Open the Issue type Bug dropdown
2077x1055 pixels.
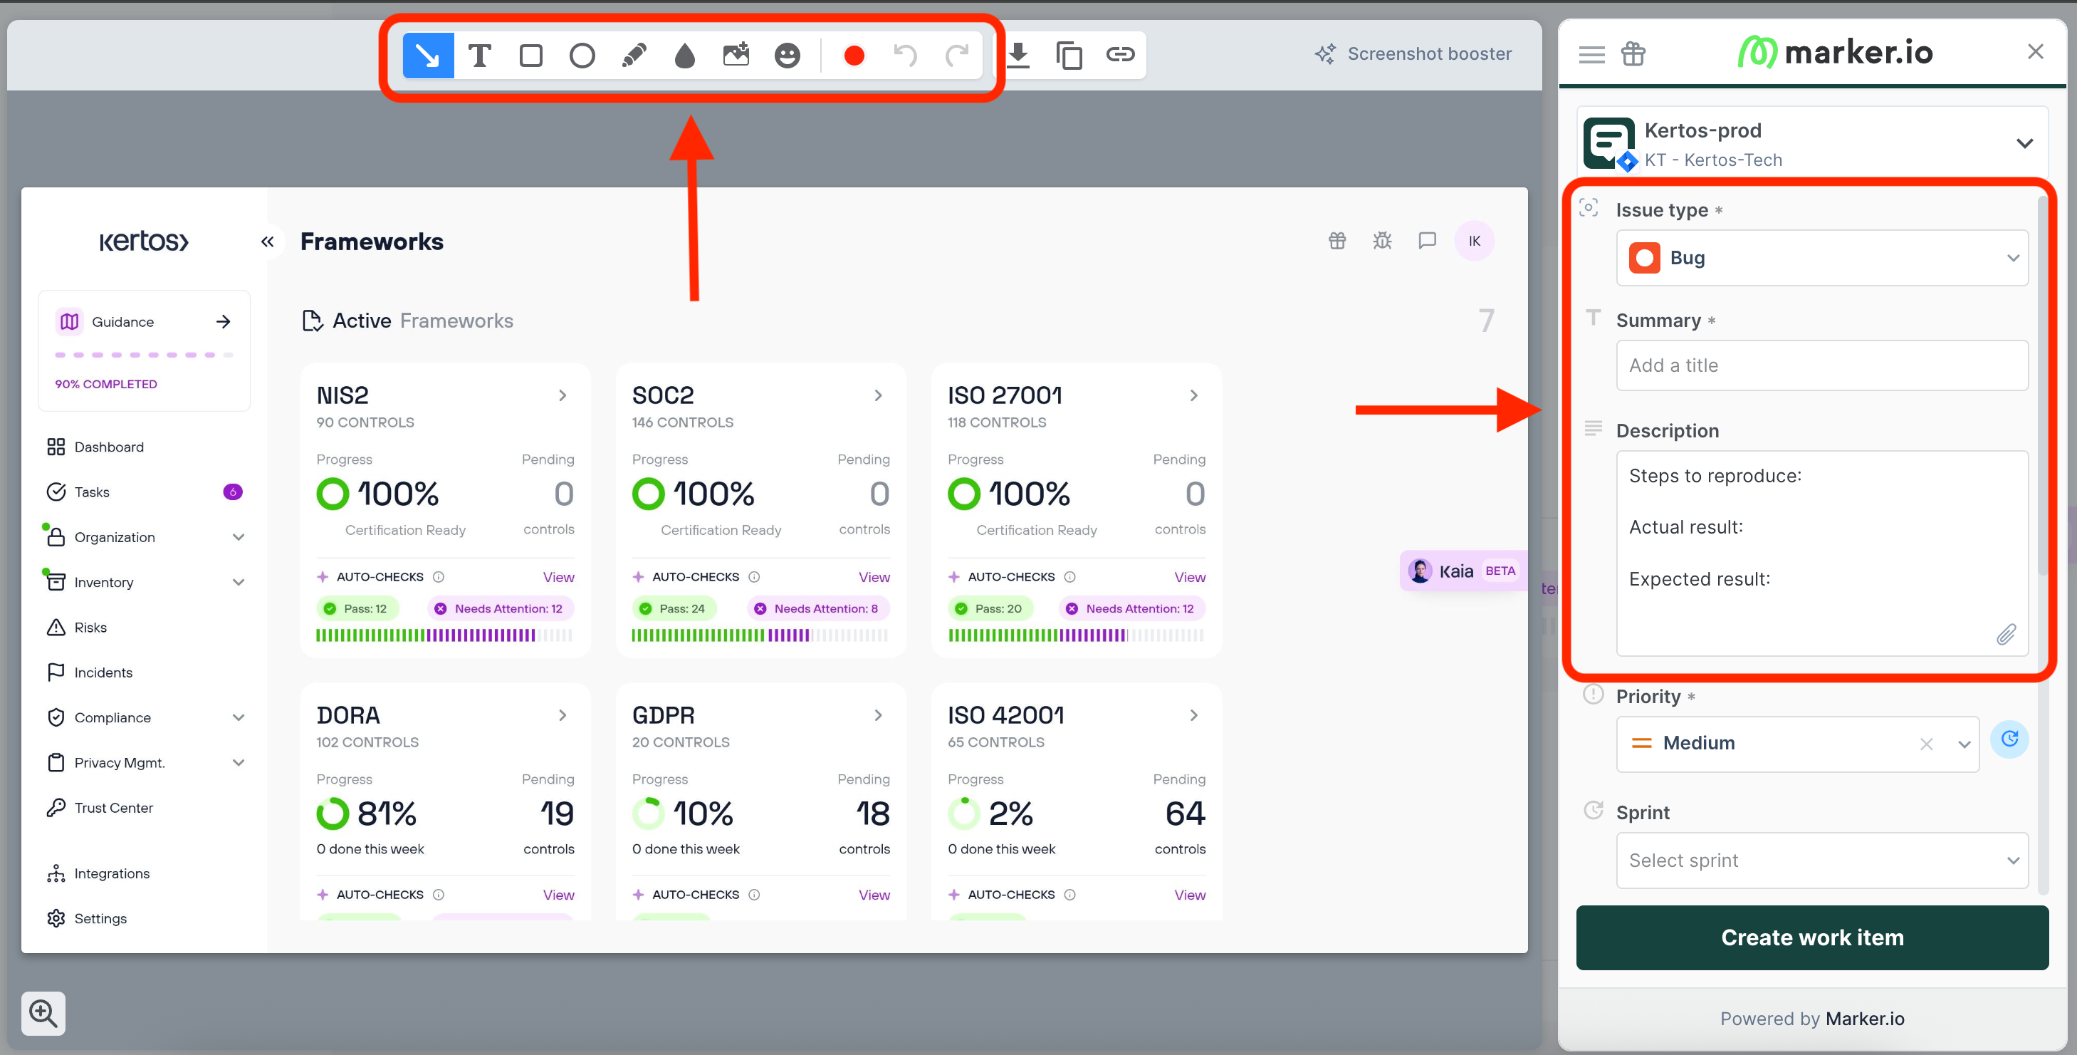coord(1821,258)
